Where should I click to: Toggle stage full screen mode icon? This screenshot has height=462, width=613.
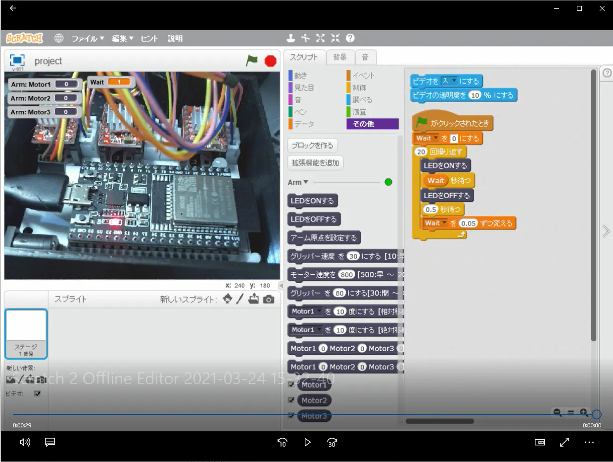click(17, 60)
